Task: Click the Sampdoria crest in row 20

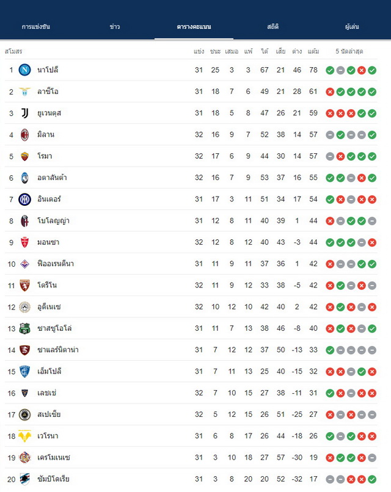Action: [x=24, y=479]
